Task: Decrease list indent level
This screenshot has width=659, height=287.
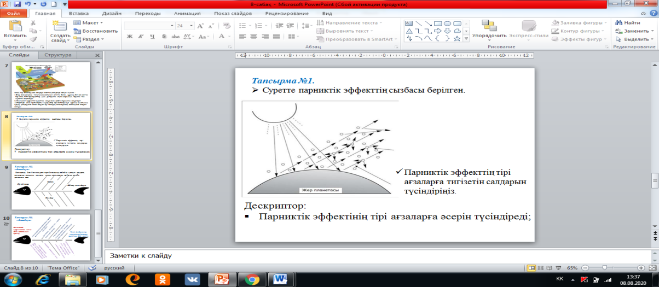Action: [281, 25]
